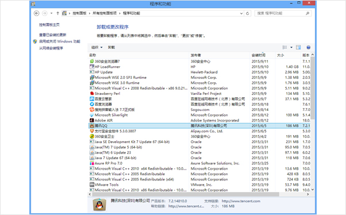Click the 腾讯QQ icon in the list
This screenshot has height=215, width=346.
(x=92, y=125)
